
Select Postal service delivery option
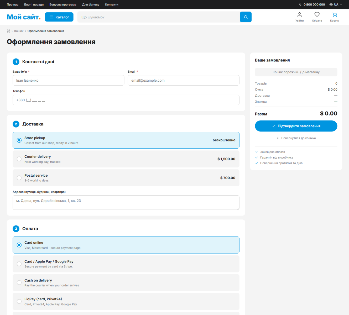[126, 178]
